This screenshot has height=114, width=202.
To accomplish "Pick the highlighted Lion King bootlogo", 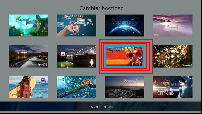I will pyautogui.click(x=125, y=56).
